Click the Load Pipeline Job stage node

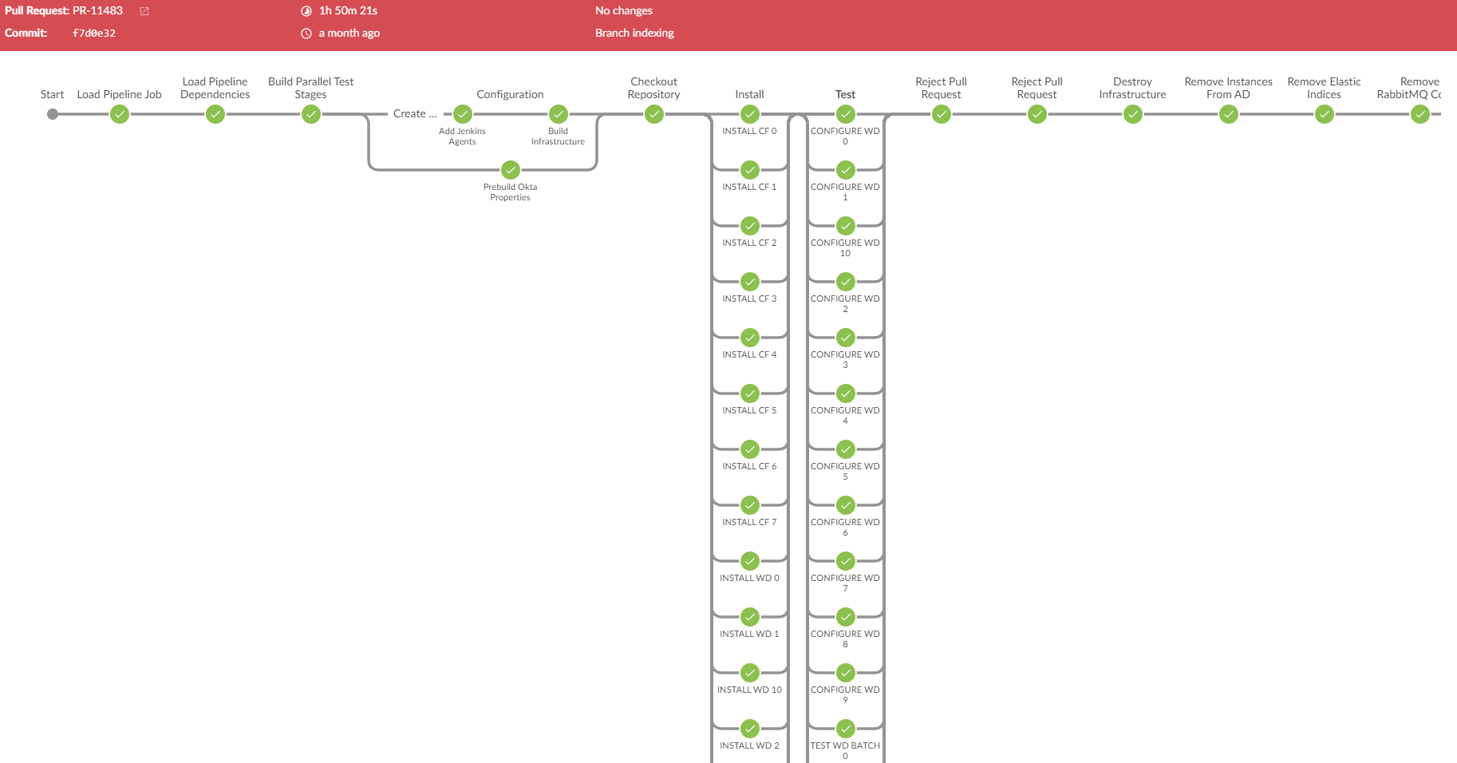(x=120, y=114)
